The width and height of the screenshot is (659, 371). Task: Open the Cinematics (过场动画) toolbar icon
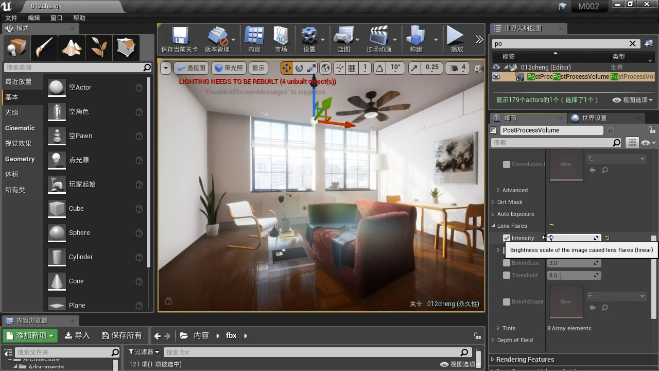[378, 37]
